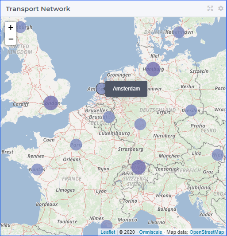Expand the map to fullscreen
Screen dimensions: 227x236
(210, 8)
